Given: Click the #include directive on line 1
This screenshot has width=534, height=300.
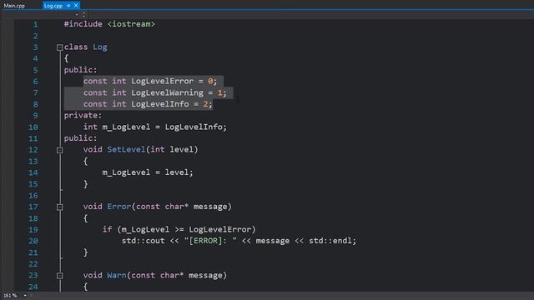Looking at the screenshot, I should click(83, 24).
